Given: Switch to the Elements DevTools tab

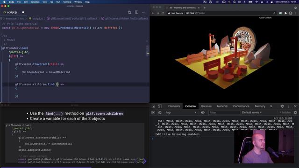Looking at the screenshot, I should coord(174,106).
